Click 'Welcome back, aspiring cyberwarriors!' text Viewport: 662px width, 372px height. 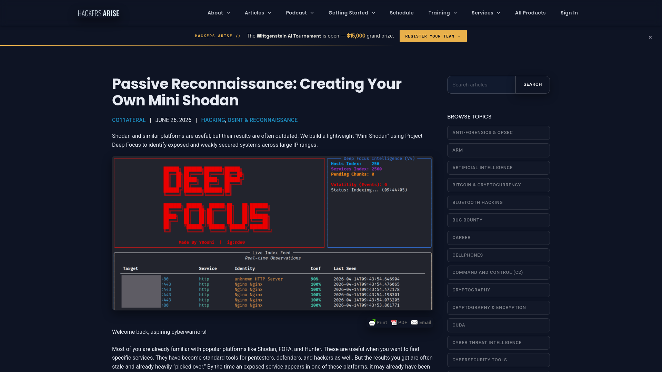pos(159,332)
